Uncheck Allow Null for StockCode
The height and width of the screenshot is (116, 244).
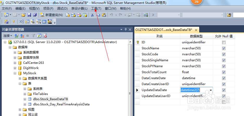(224, 54)
